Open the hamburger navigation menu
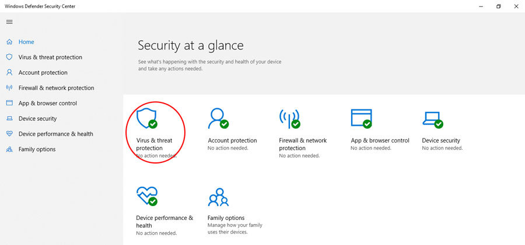 (9, 22)
